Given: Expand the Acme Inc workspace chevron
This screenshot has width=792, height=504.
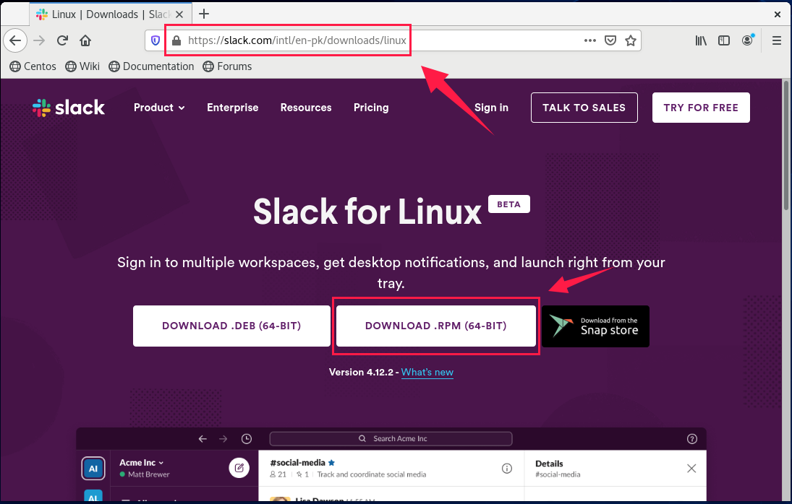Looking at the screenshot, I should point(161,463).
